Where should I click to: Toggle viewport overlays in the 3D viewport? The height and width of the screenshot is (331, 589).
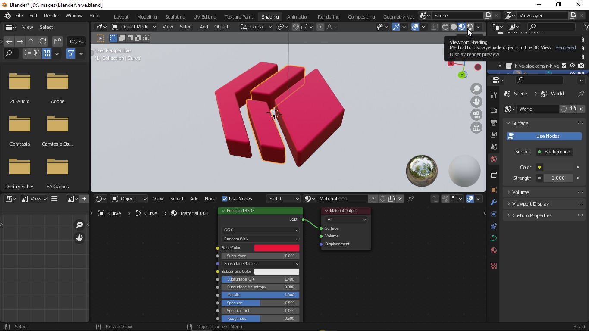pos(415,27)
